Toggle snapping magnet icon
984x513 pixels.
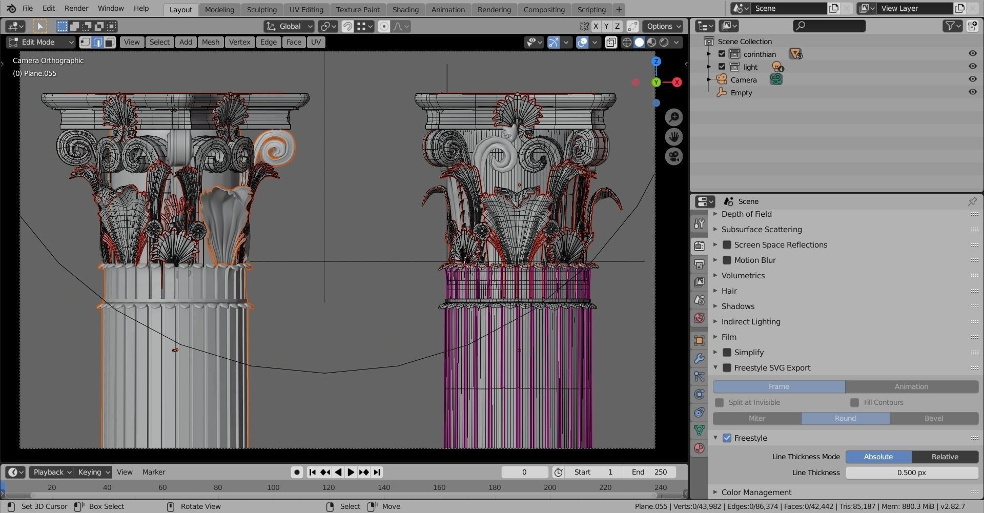(347, 26)
